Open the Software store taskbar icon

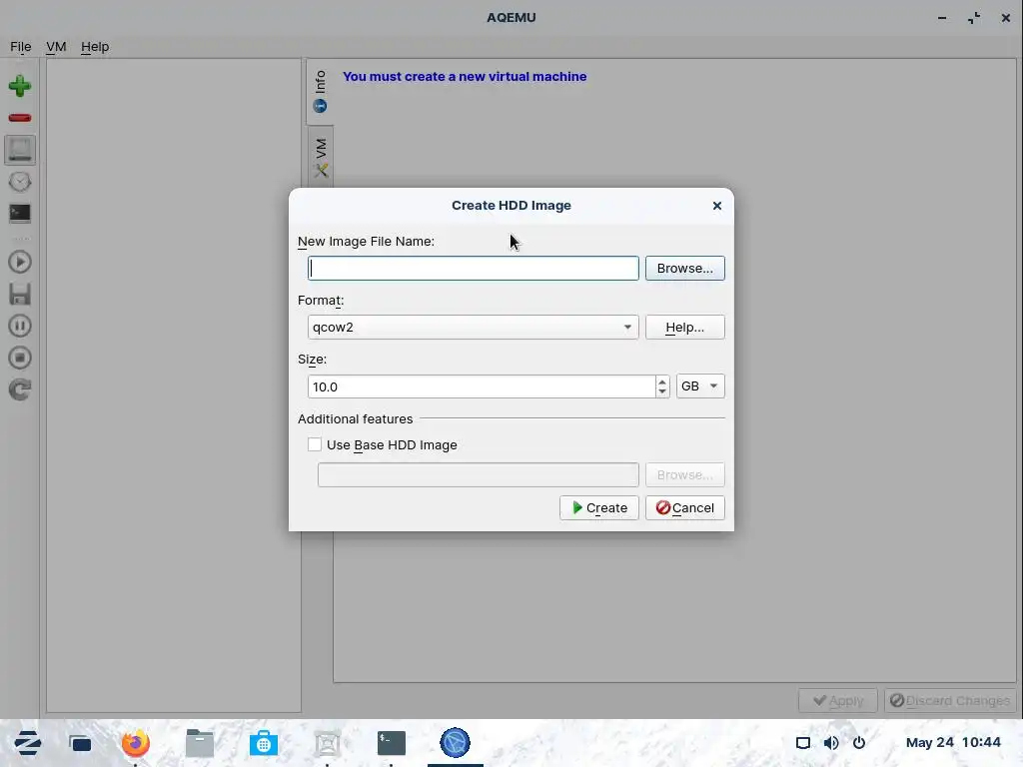264,743
